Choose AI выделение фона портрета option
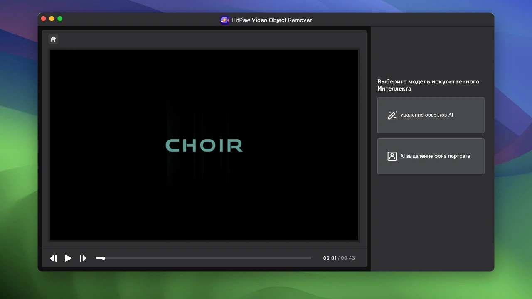532x299 pixels. (x=431, y=156)
